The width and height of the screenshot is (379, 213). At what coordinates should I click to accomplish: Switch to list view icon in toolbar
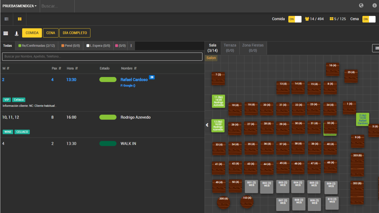point(7,19)
